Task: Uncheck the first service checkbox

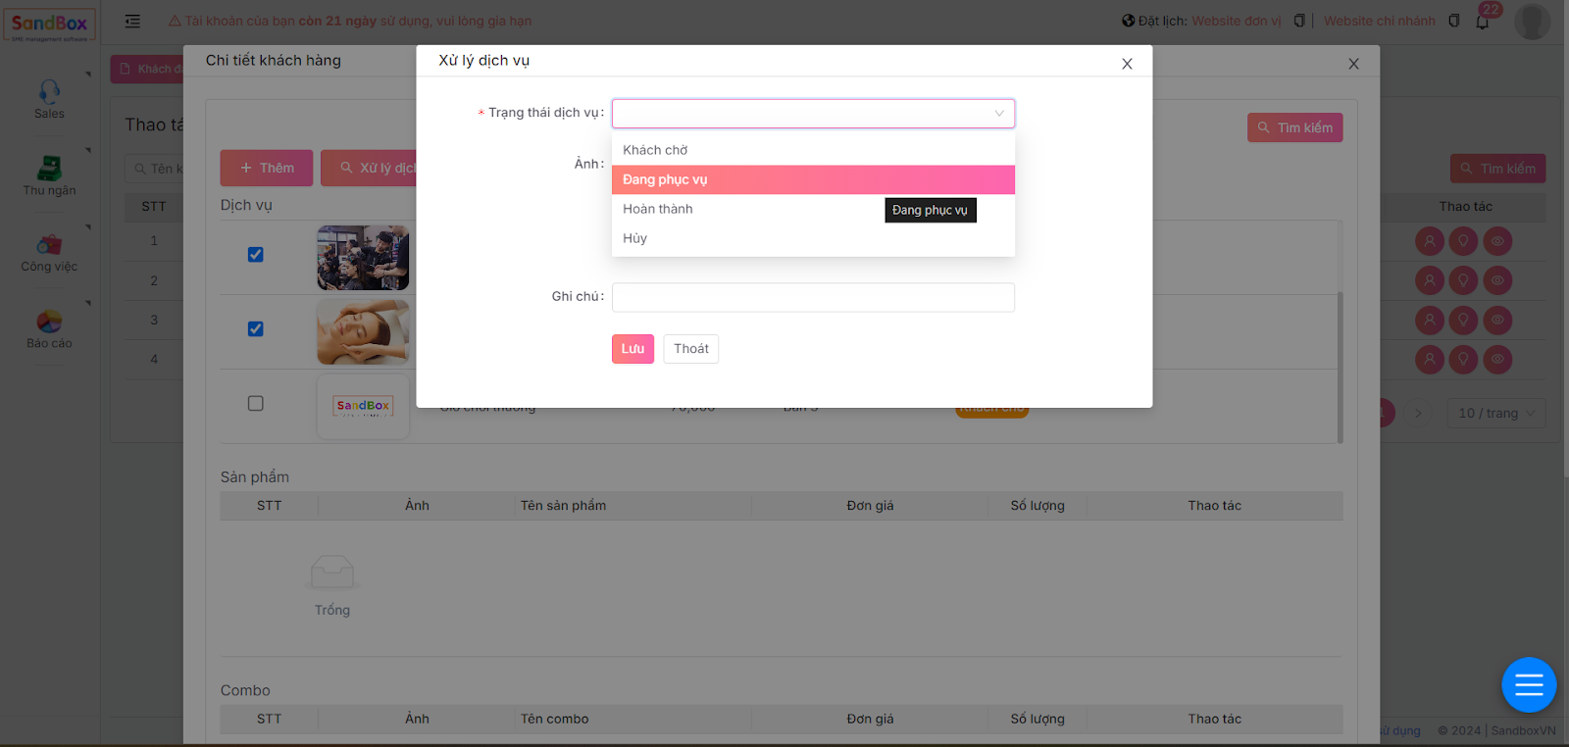Action: (x=256, y=255)
